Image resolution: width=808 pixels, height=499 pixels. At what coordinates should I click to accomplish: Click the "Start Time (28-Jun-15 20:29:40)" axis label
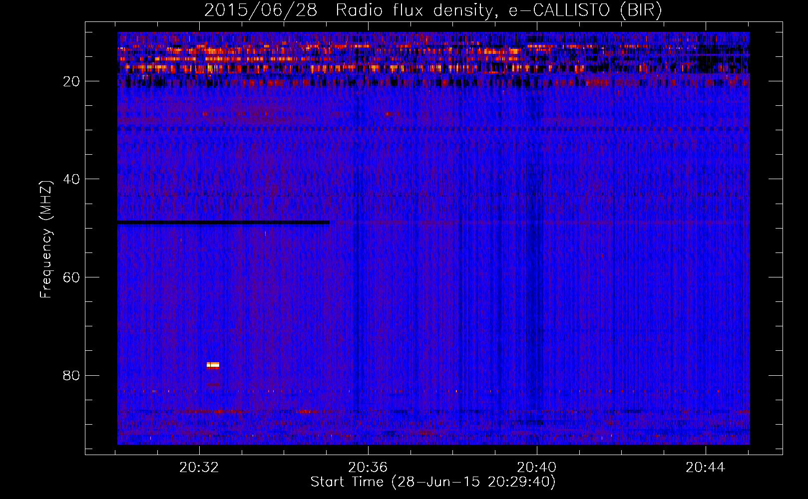433,482
